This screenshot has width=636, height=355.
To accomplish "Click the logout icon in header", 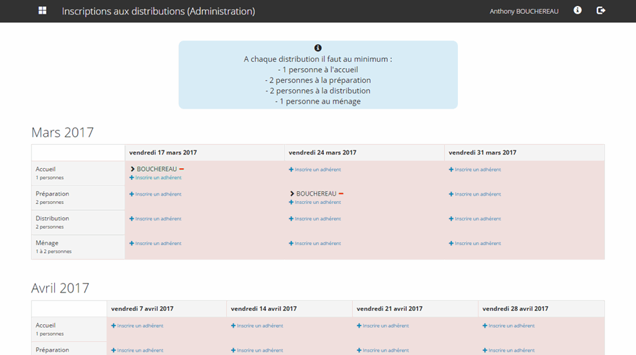I will [x=601, y=11].
